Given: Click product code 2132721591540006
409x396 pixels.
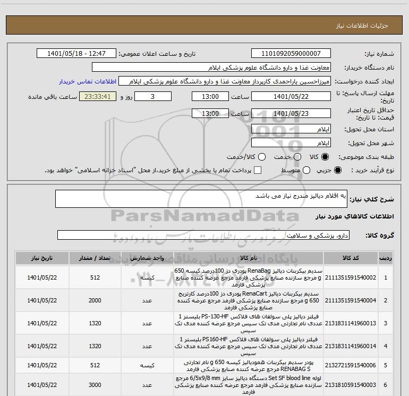Looking at the screenshot, I should 351,366.
